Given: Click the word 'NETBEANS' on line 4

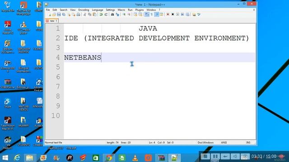Looking at the screenshot, I should (x=83, y=58).
